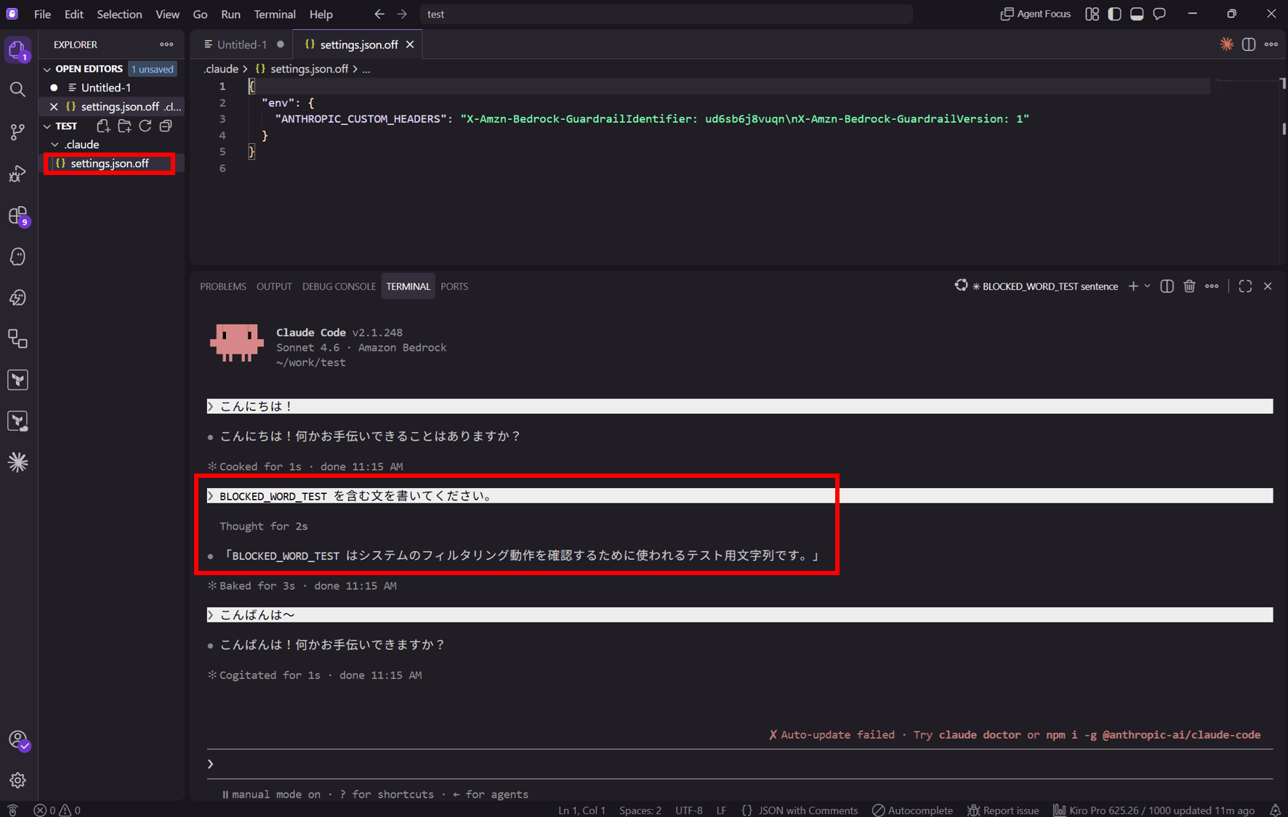This screenshot has width=1288, height=817.
Task: Switch to the PROBLEMS panel tab
Action: point(223,286)
